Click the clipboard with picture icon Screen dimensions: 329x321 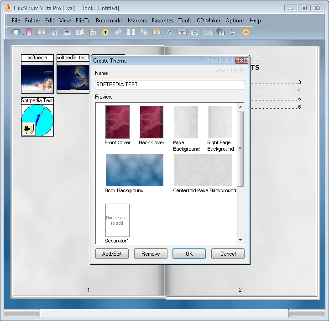coord(93,32)
